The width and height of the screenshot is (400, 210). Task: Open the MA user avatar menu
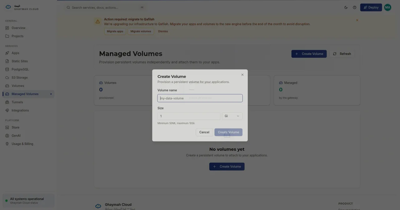click(387, 7)
